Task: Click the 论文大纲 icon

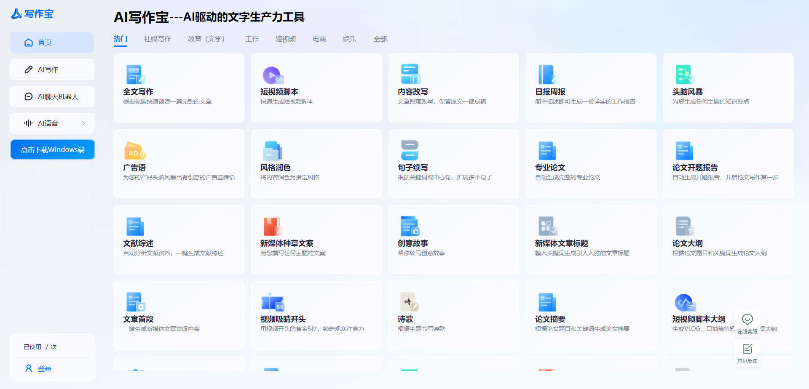Action: pos(685,226)
